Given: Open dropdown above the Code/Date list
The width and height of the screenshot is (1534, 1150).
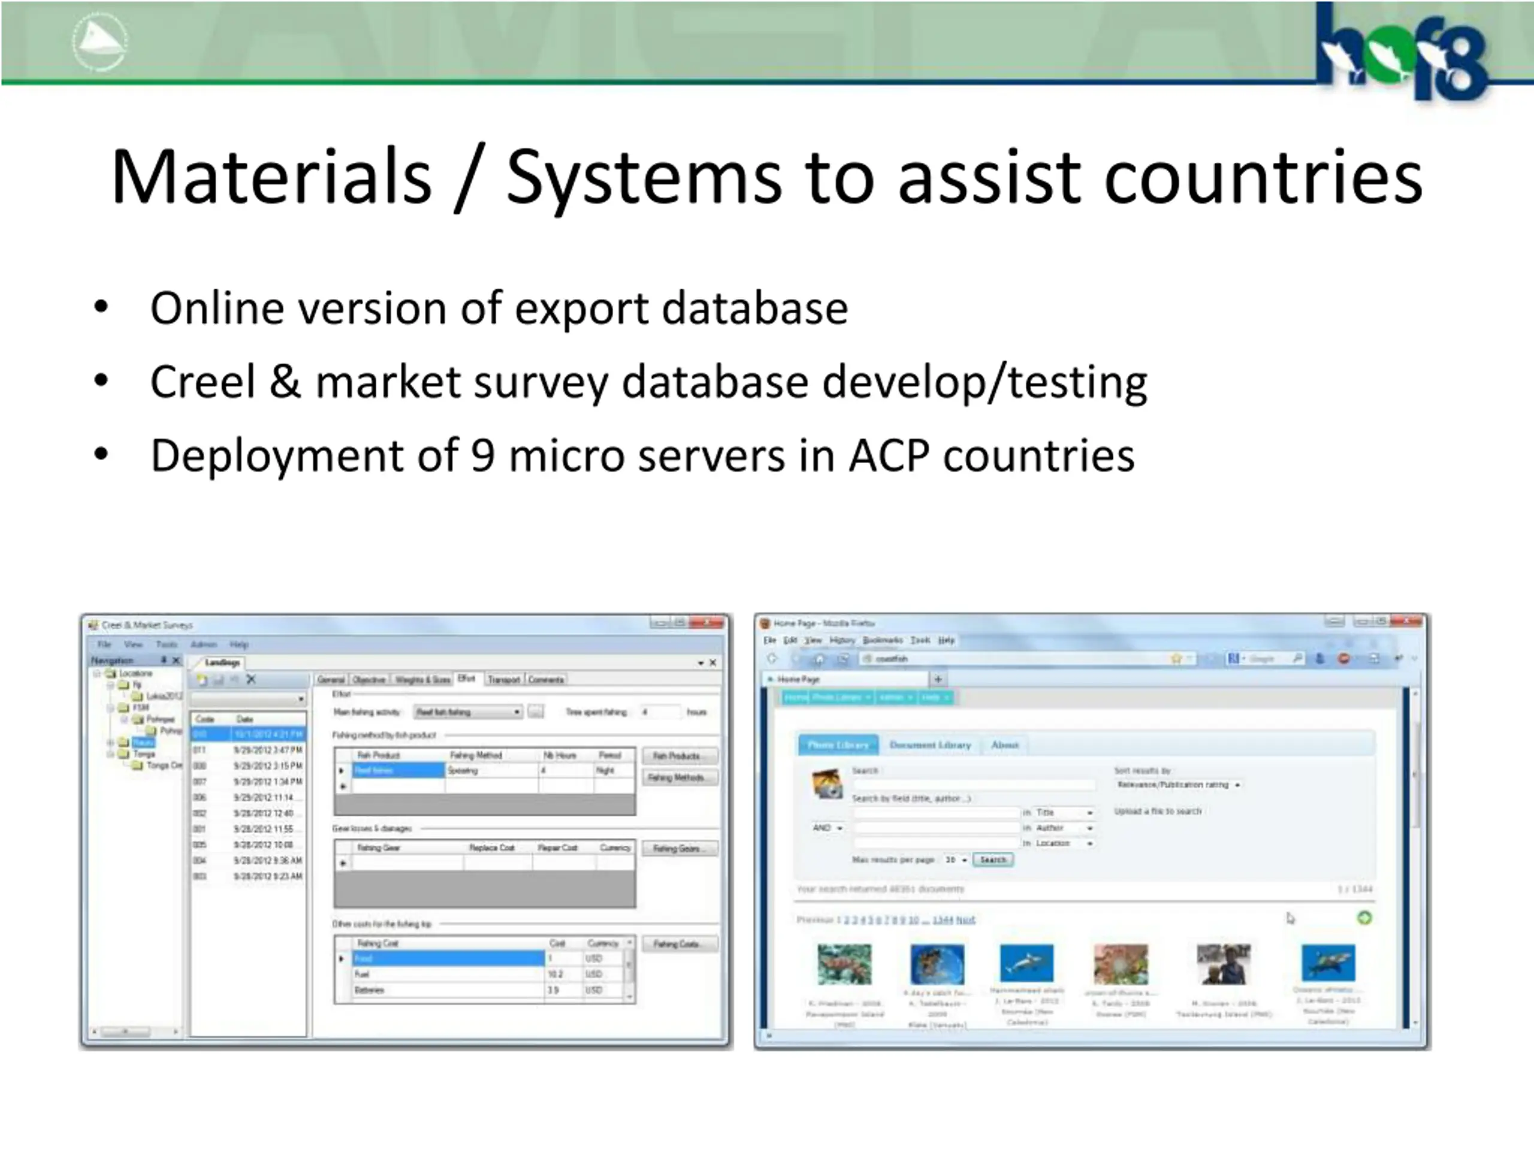Looking at the screenshot, I should click(248, 699).
